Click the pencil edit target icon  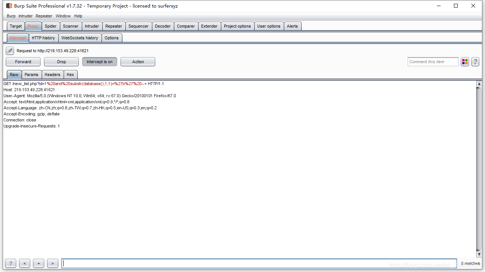click(x=10, y=51)
